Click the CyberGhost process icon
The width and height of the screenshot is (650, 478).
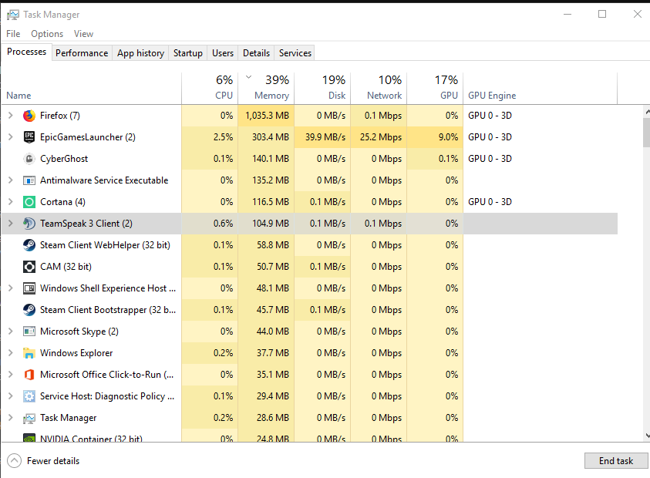(29, 159)
